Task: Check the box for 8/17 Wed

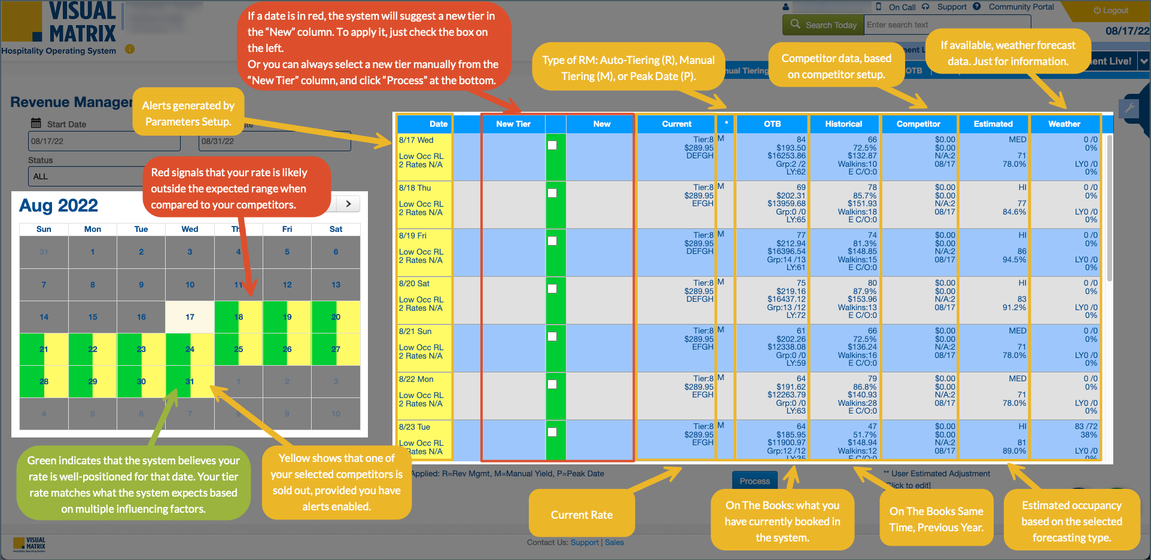Action: pos(552,145)
